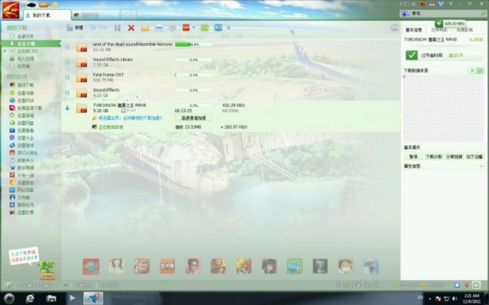The height and width of the screenshot is (305, 489).
Task: Expand the 已完成 (15) tree item
Action: (x=5, y=51)
